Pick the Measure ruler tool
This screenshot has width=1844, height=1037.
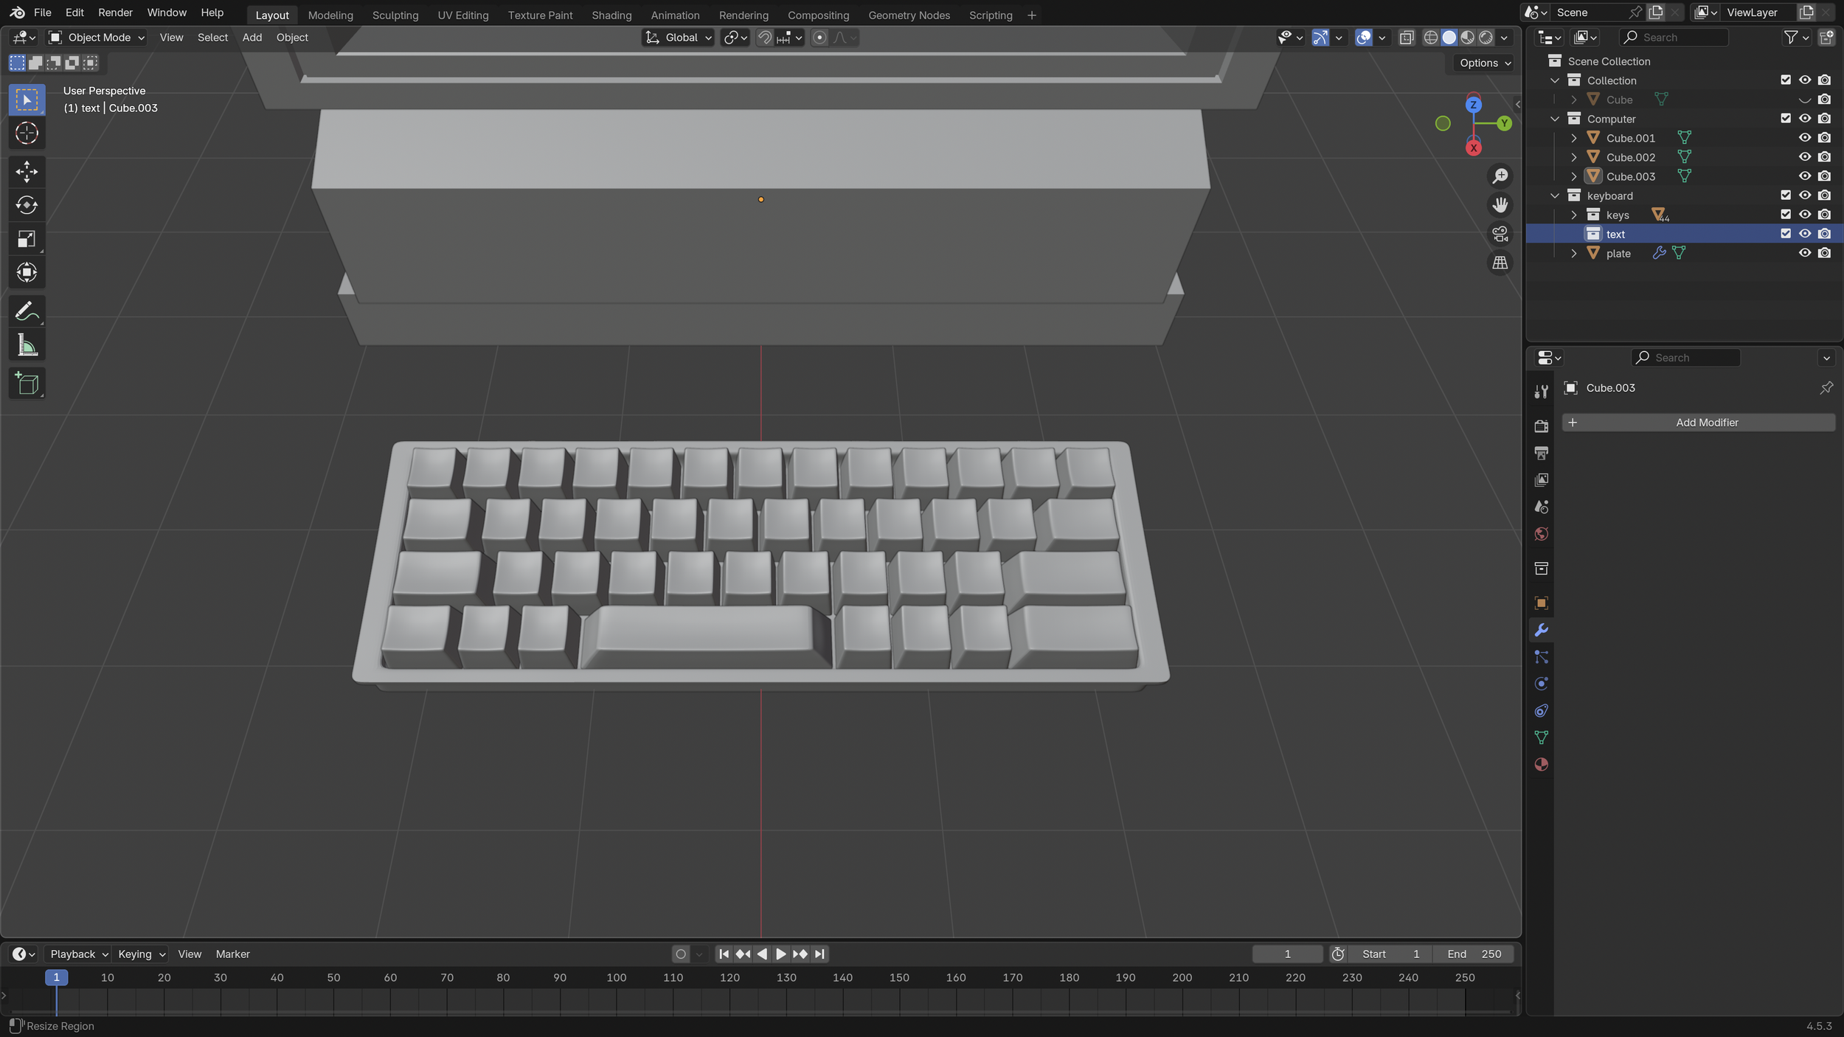coord(27,344)
